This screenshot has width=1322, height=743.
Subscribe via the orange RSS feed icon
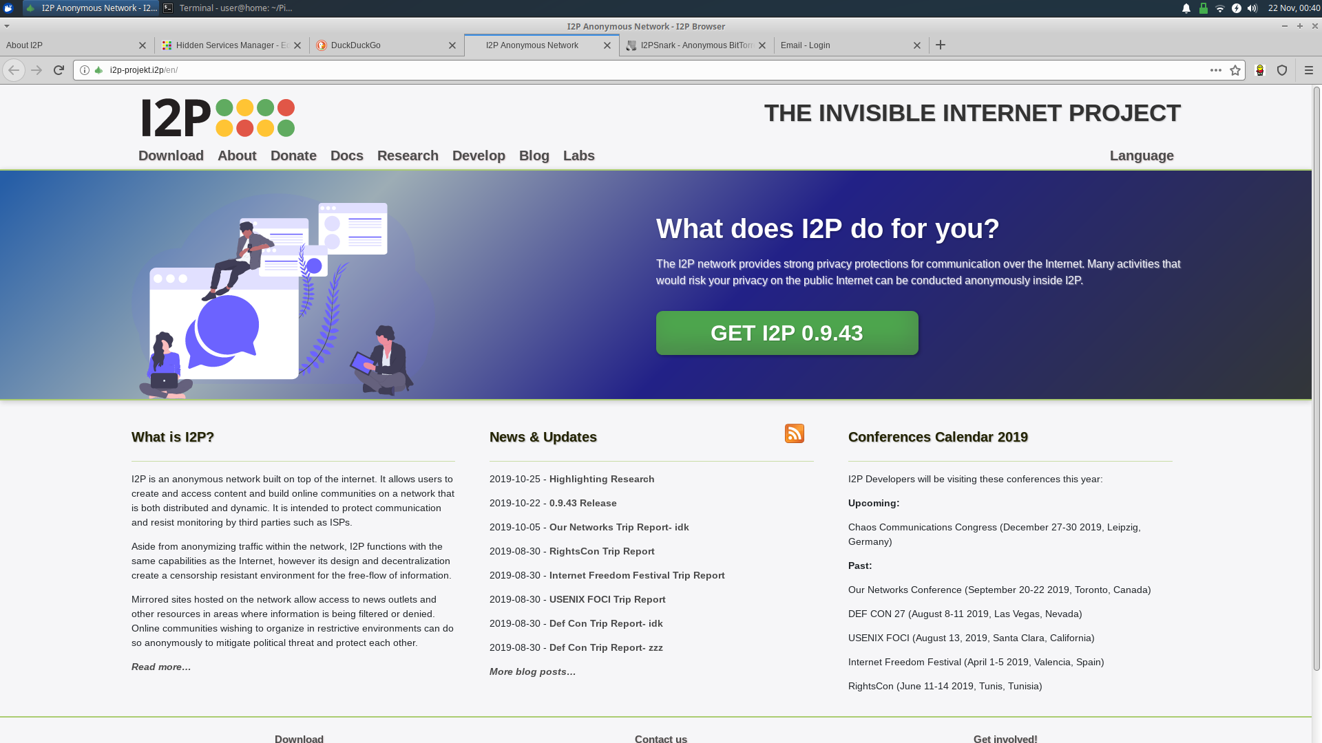(x=795, y=433)
